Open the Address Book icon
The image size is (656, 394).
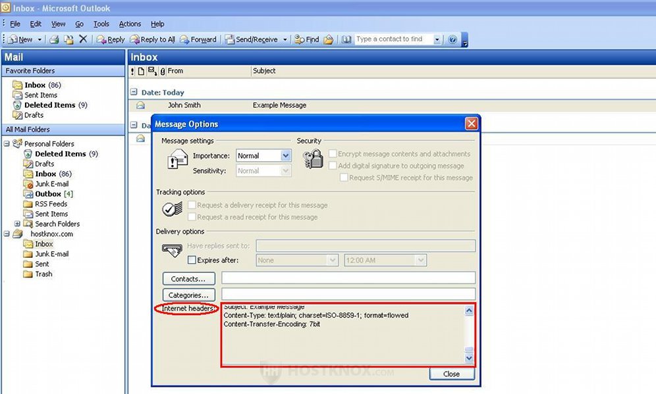pos(346,39)
